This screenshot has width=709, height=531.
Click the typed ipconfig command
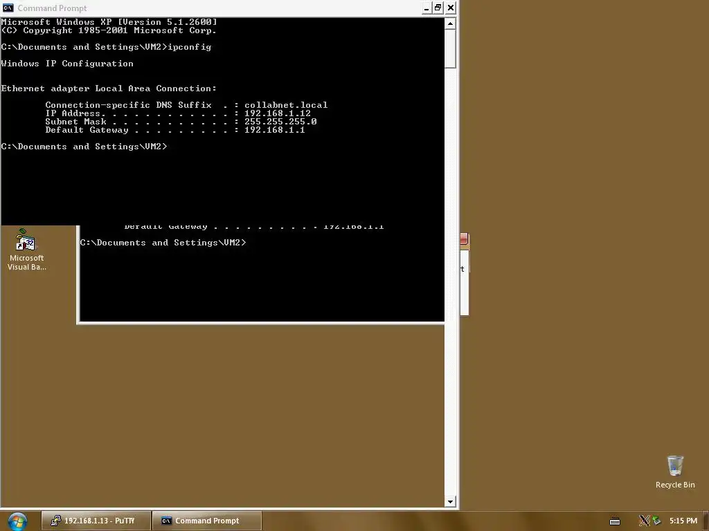190,47
